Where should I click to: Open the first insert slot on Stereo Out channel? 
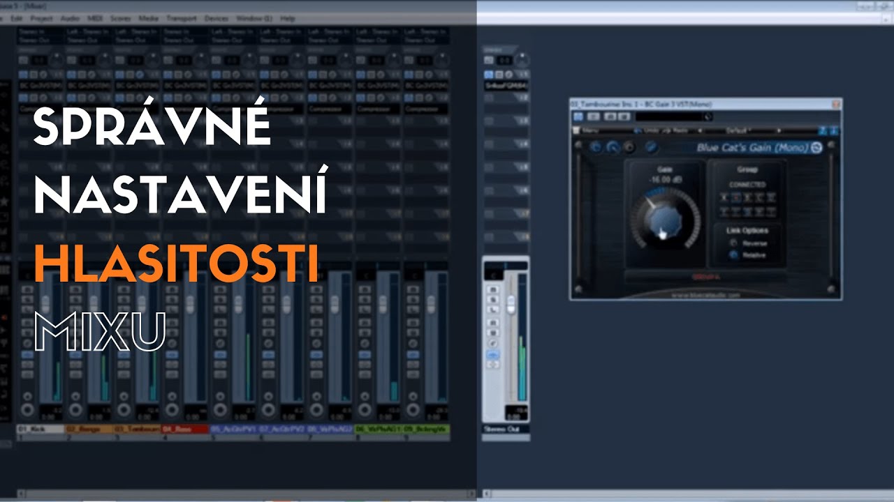coord(506,85)
